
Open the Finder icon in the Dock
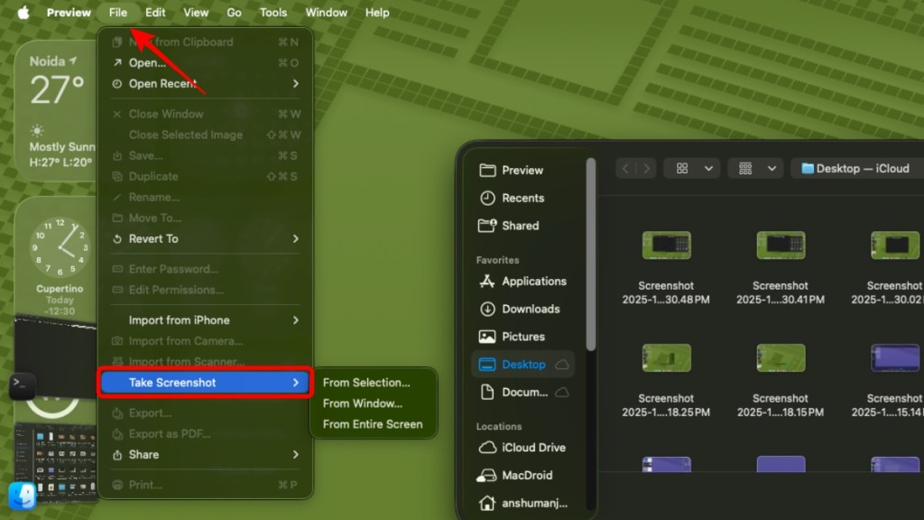(x=23, y=496)
